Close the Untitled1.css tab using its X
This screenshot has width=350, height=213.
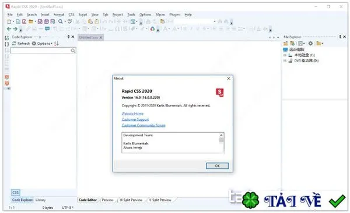click(101, 37)
